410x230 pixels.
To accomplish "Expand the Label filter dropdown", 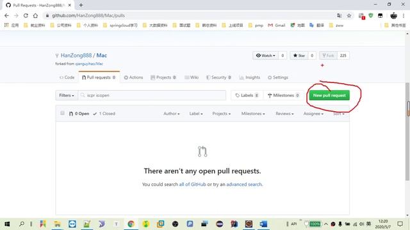I will (x=196, y=114).
